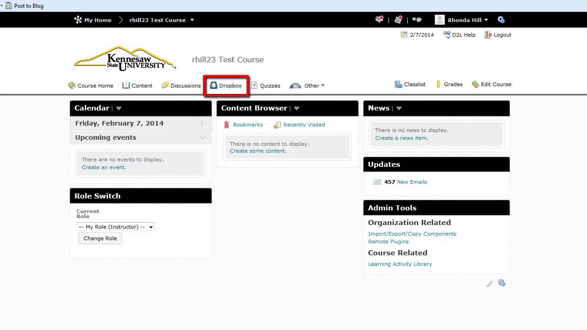Viewport: 587px width, 330px height.
Task: Open Discussions in the navbar
Action: [181, 86]
